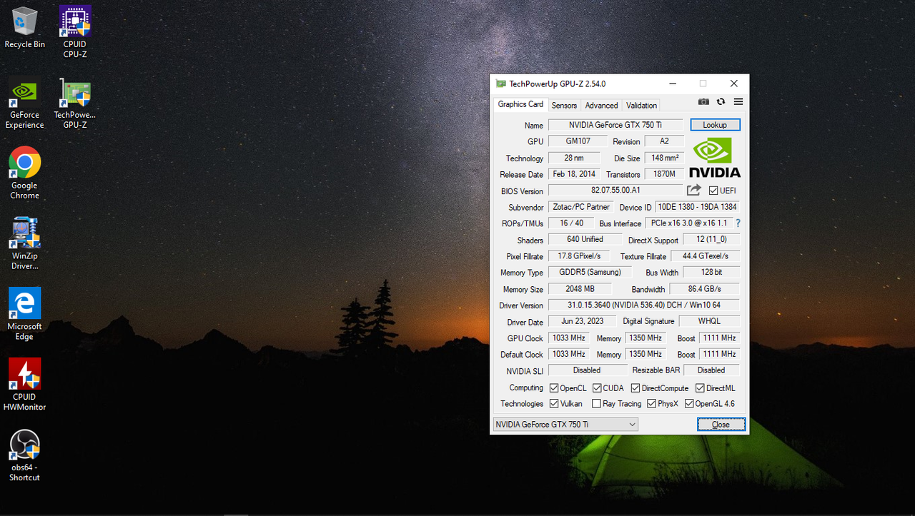
Task: Close GPU-Z with title bar X
Action: coord(733,84)
